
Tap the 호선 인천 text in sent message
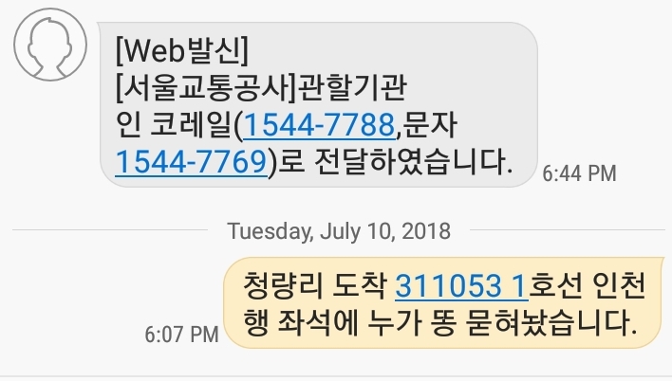point(588,286)
